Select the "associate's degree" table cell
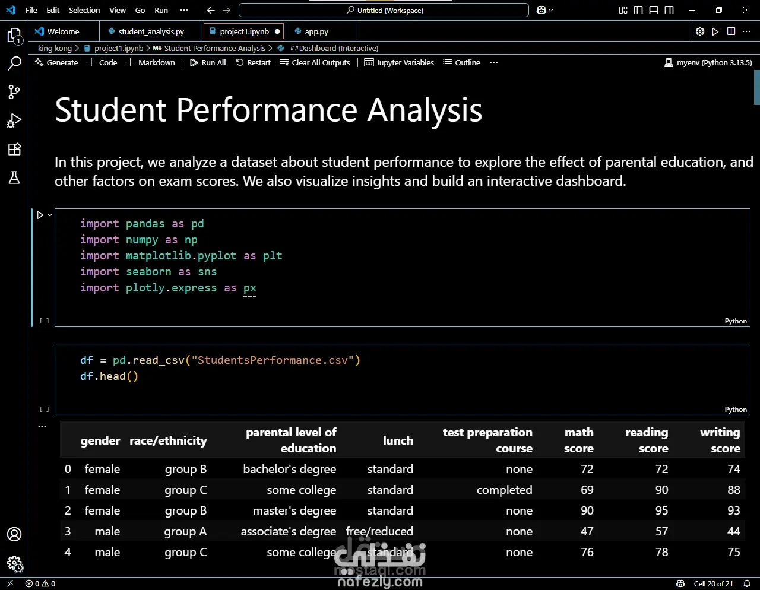 click(289, 531)
